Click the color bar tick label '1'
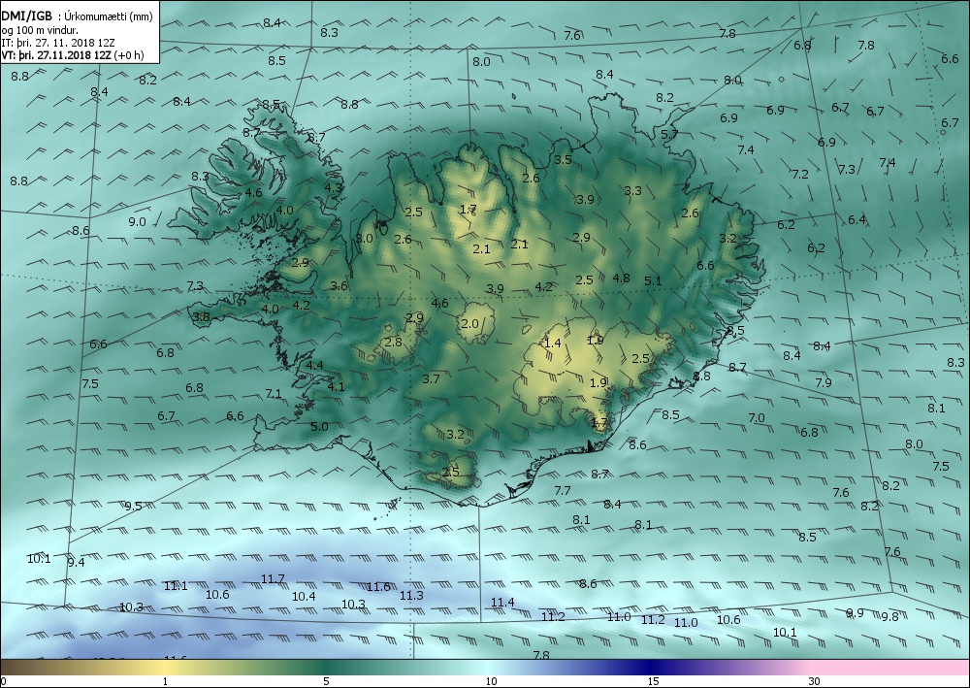 point(165,681)
